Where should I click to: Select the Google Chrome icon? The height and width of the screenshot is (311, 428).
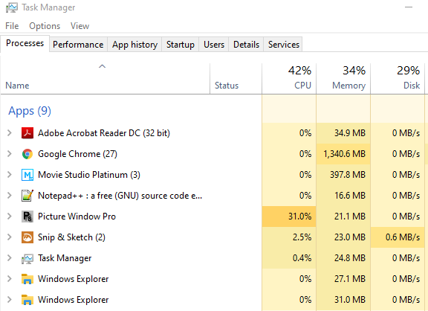27,154
